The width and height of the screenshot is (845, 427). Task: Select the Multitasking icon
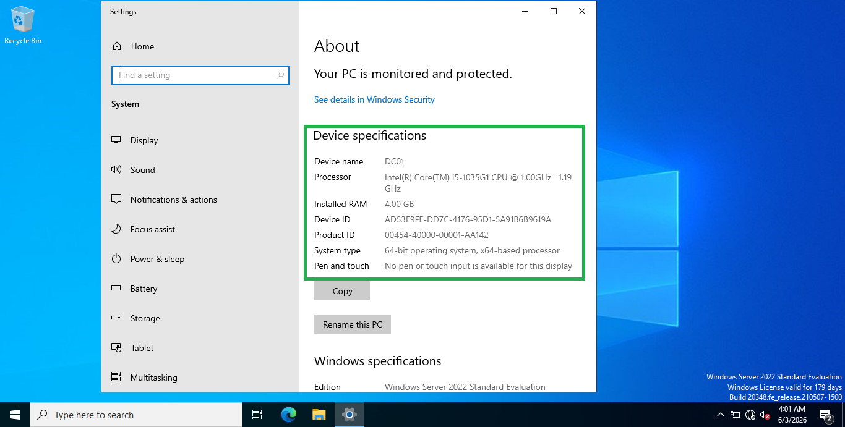click(x=116, y=378)
